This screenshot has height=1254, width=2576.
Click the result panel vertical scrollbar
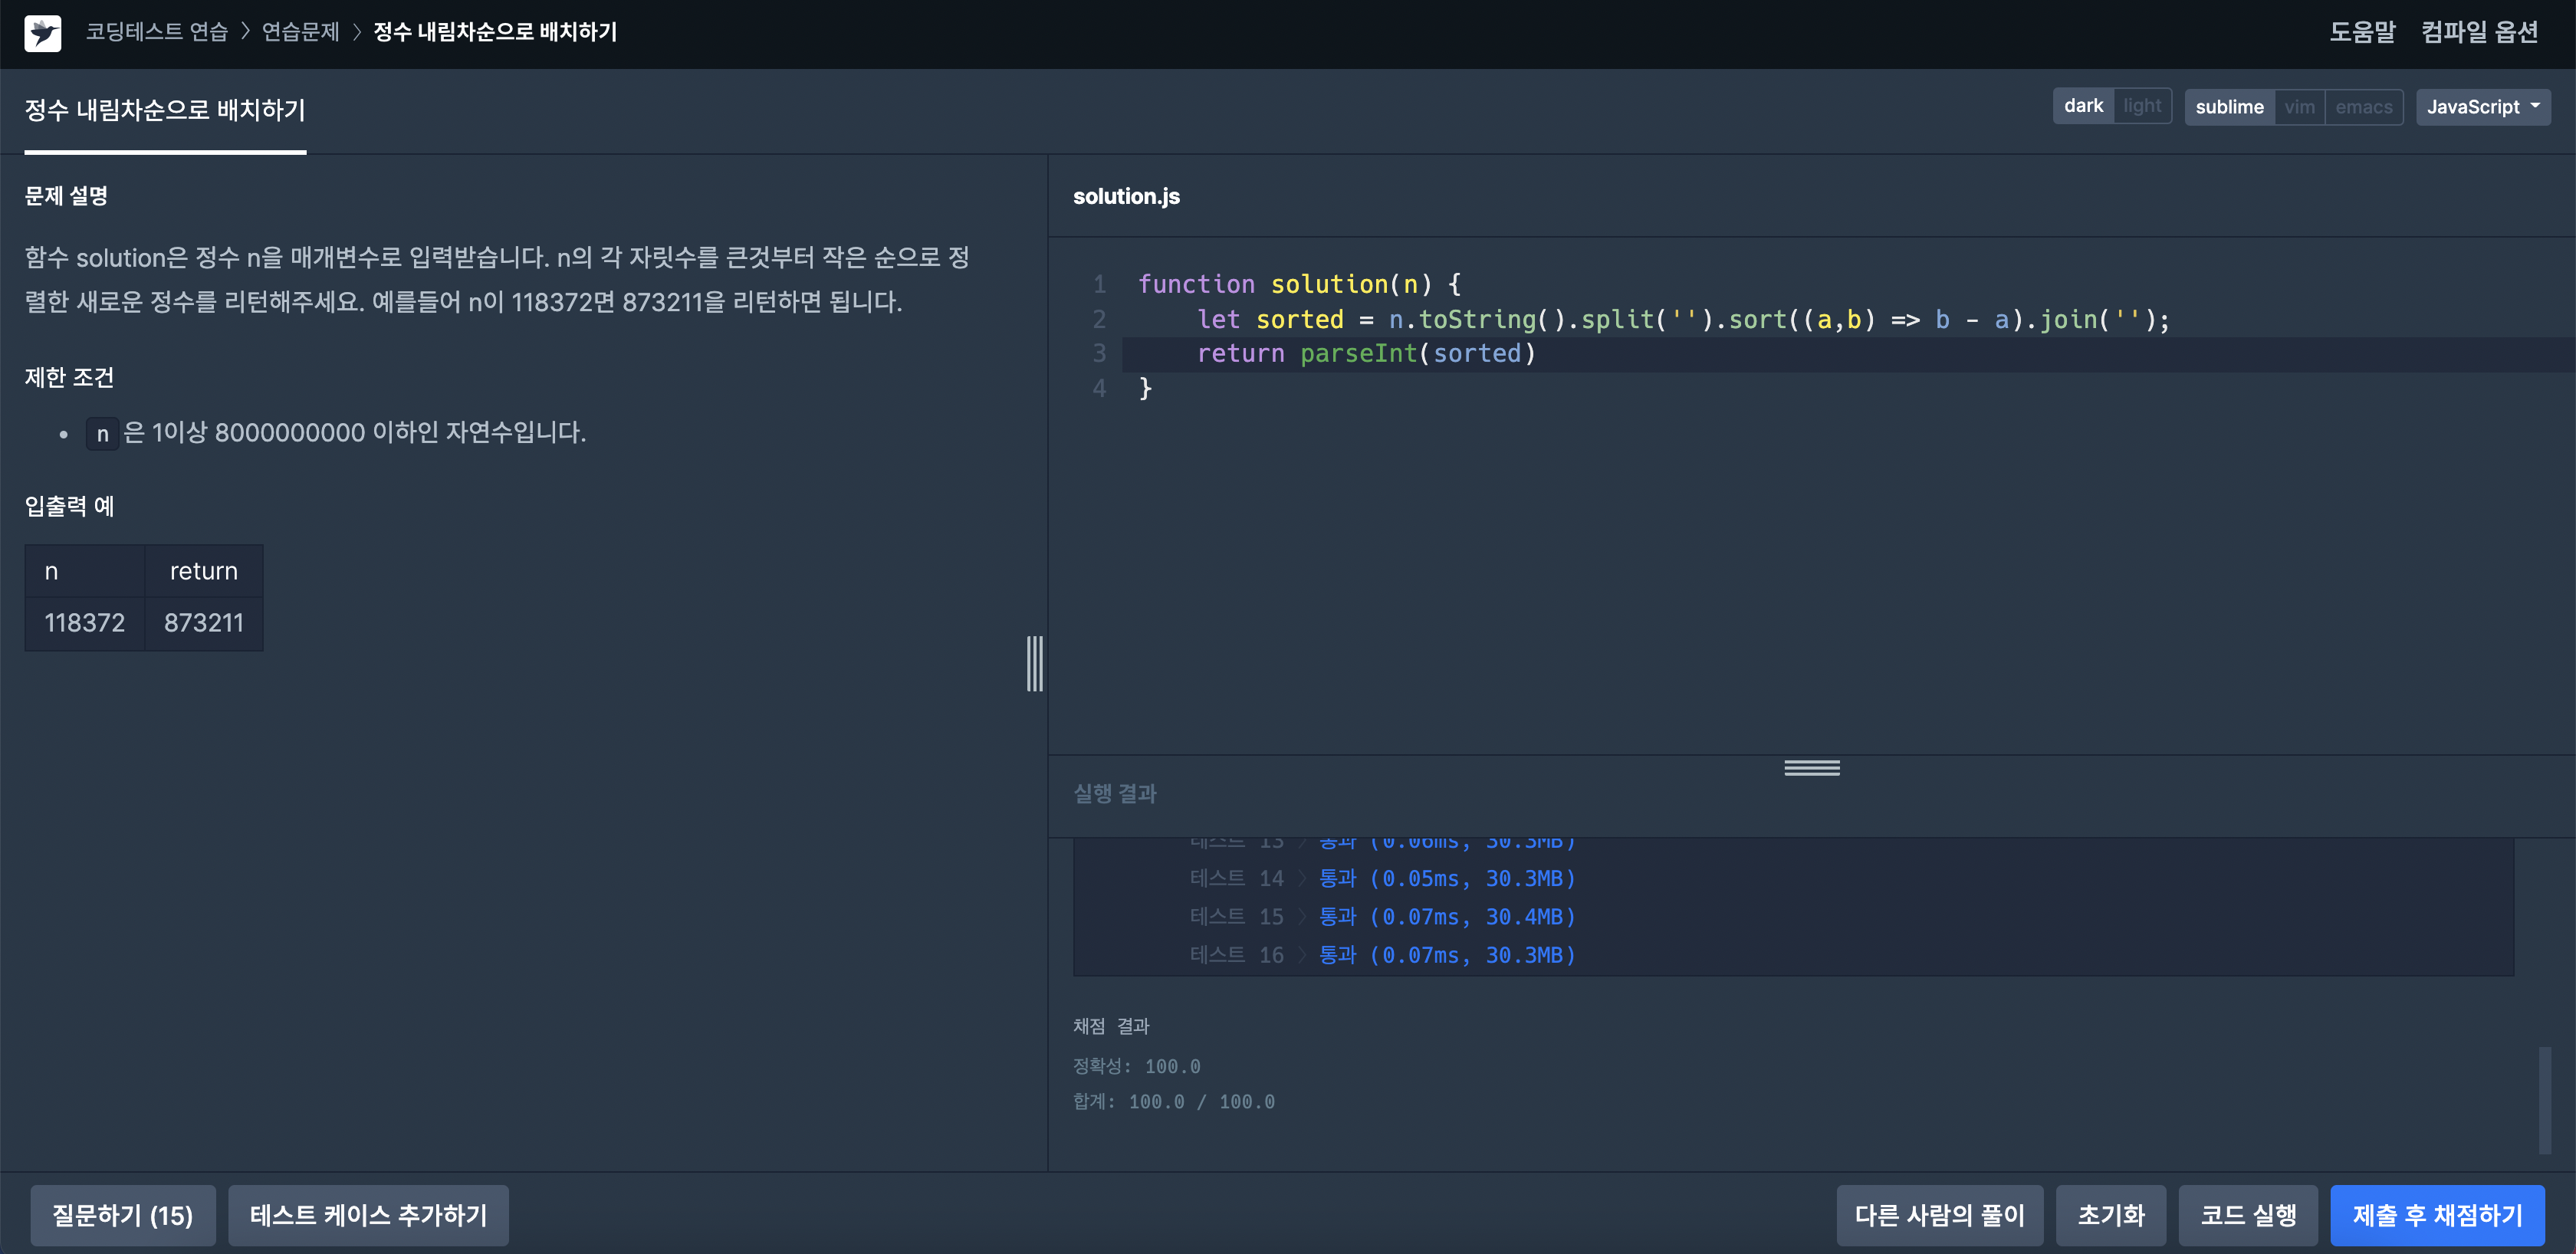tap(2545, 1100)
